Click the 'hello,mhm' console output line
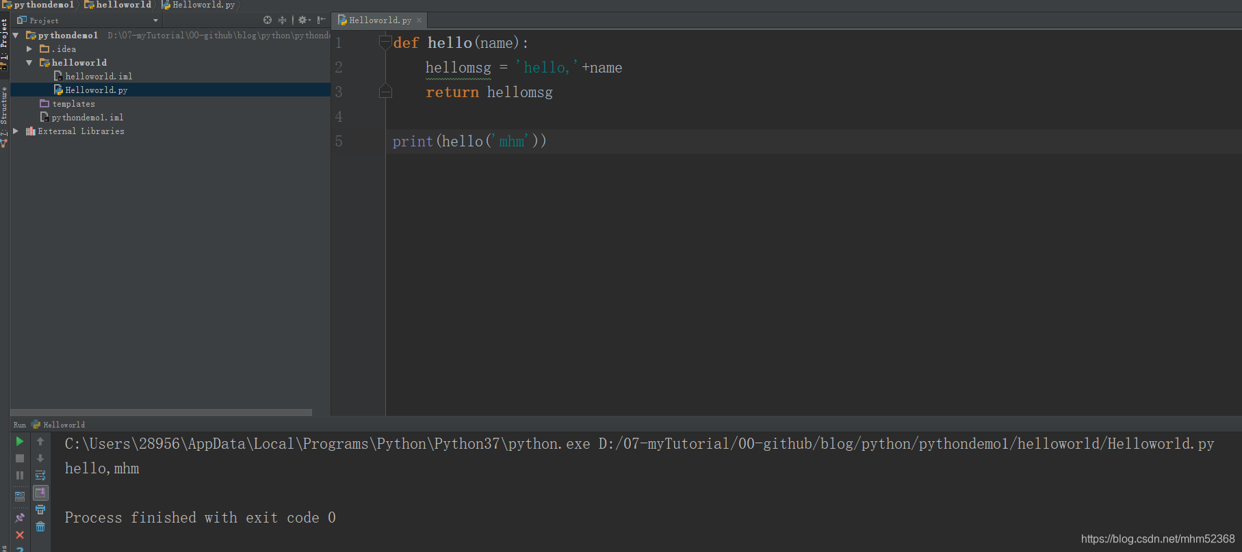The width and height of the screenshot is (1242, 552). (102, 469)
